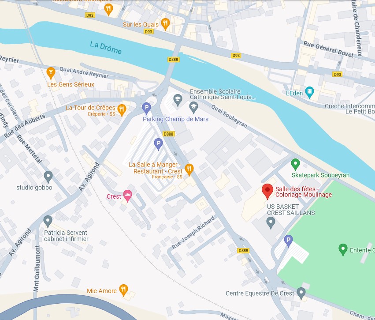Click the red Salle des fêtes location pin
This screenshot has height=320, width=375.
click(267, 191)
